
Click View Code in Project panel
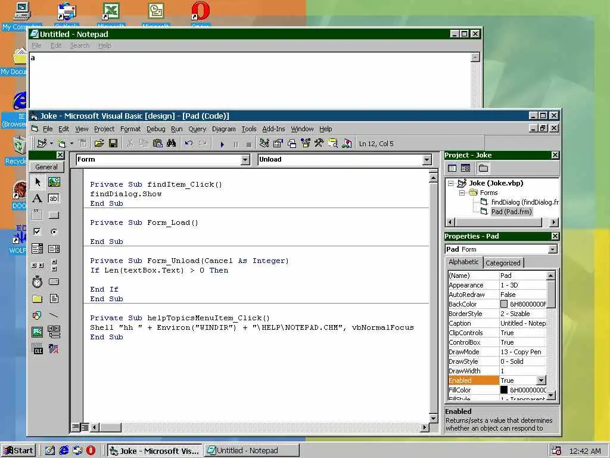click(x=452, y=168)
